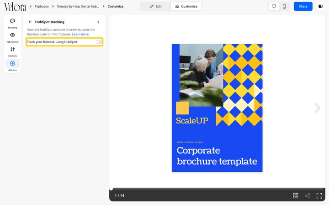Screen dimensions: 329x205
Task: Open the Branding panel
Action: [12, 23]
